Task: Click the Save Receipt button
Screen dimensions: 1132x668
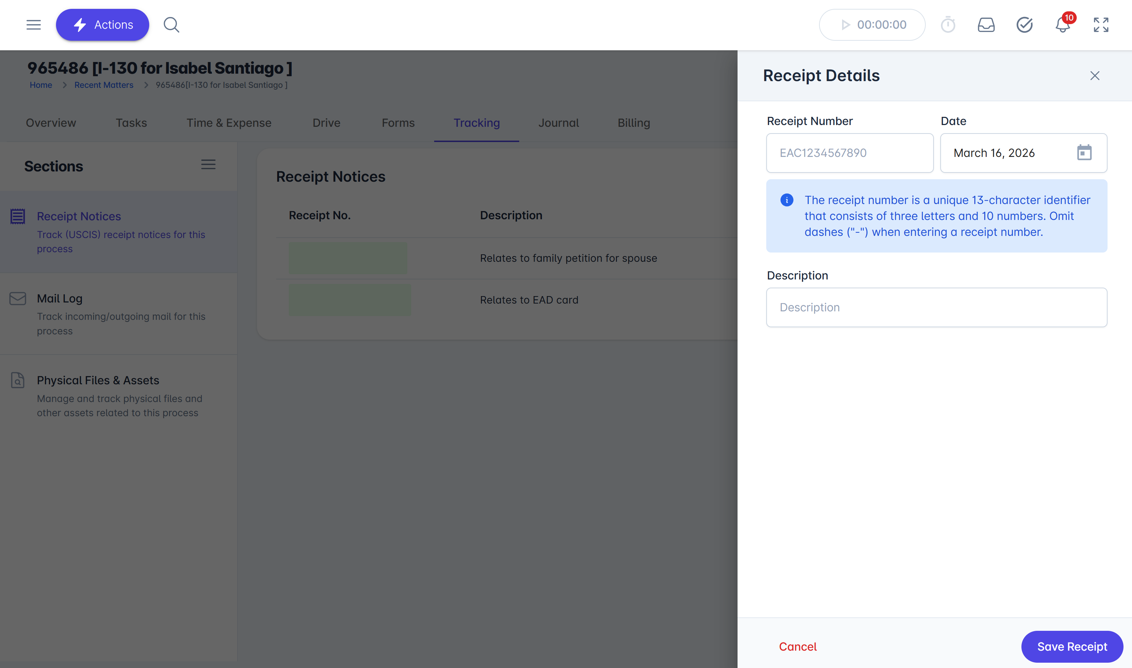Action: point(1072,646)
